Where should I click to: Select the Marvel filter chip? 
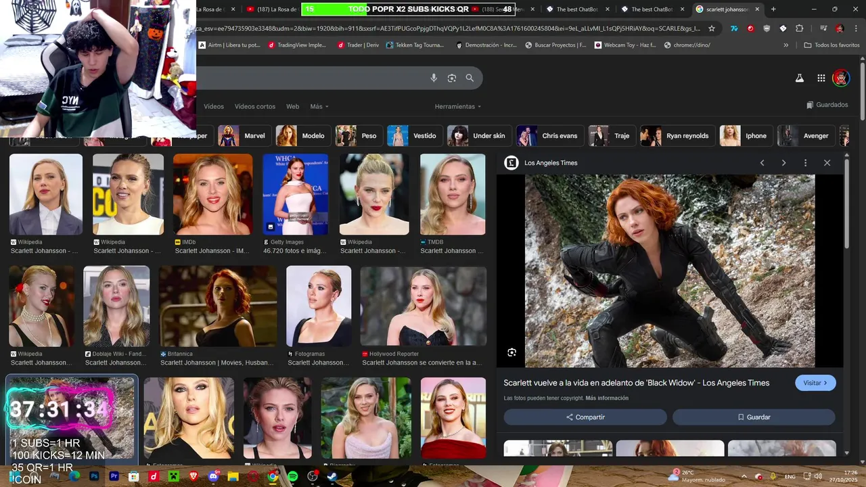coord(244,136)
